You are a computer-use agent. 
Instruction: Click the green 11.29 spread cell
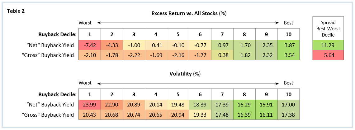pos(328,45)
